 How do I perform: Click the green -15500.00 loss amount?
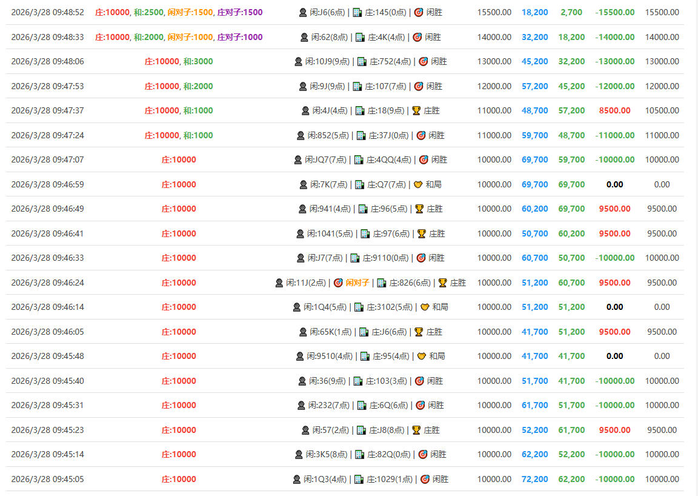614,13
